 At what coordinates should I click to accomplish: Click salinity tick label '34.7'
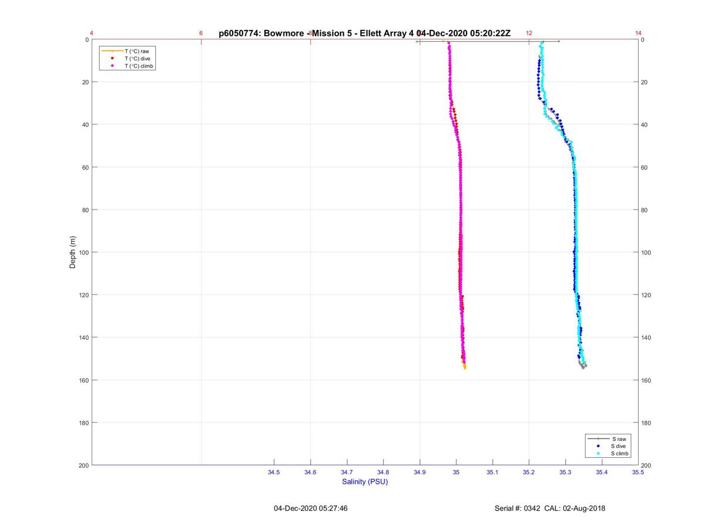point(347,473)
